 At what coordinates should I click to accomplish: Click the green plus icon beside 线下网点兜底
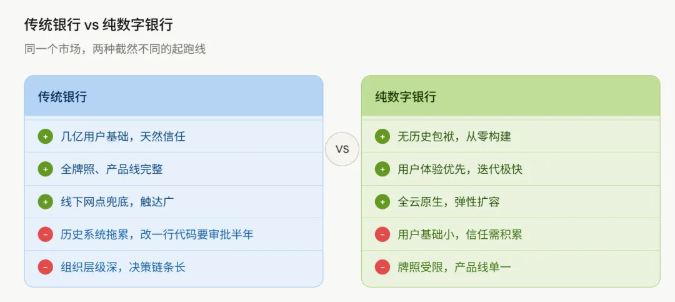[45, 201]
